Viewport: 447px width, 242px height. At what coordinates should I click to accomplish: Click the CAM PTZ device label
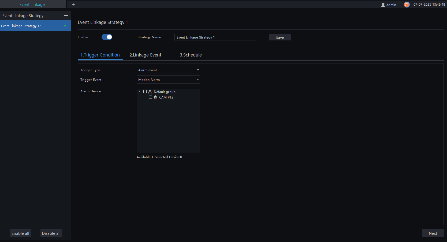point(166,97)
